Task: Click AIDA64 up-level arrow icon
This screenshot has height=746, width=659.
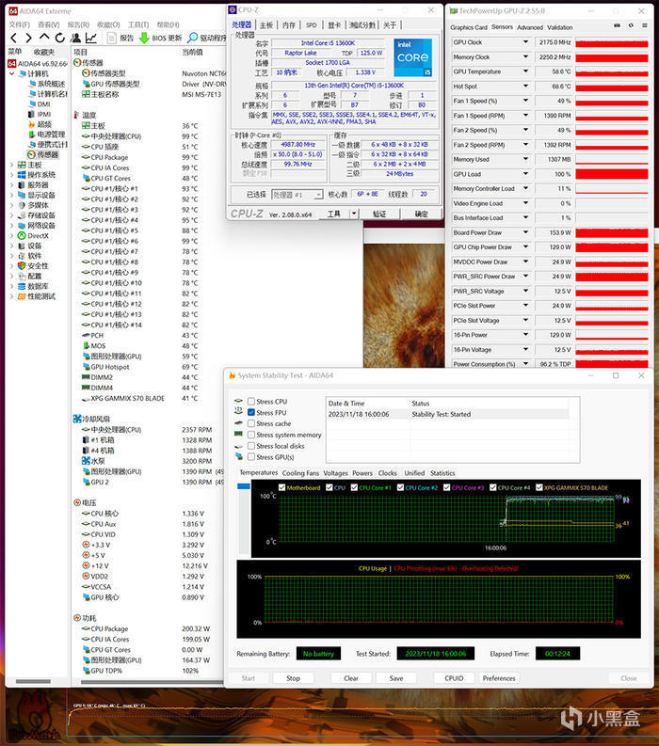Action: coord(44,38)
